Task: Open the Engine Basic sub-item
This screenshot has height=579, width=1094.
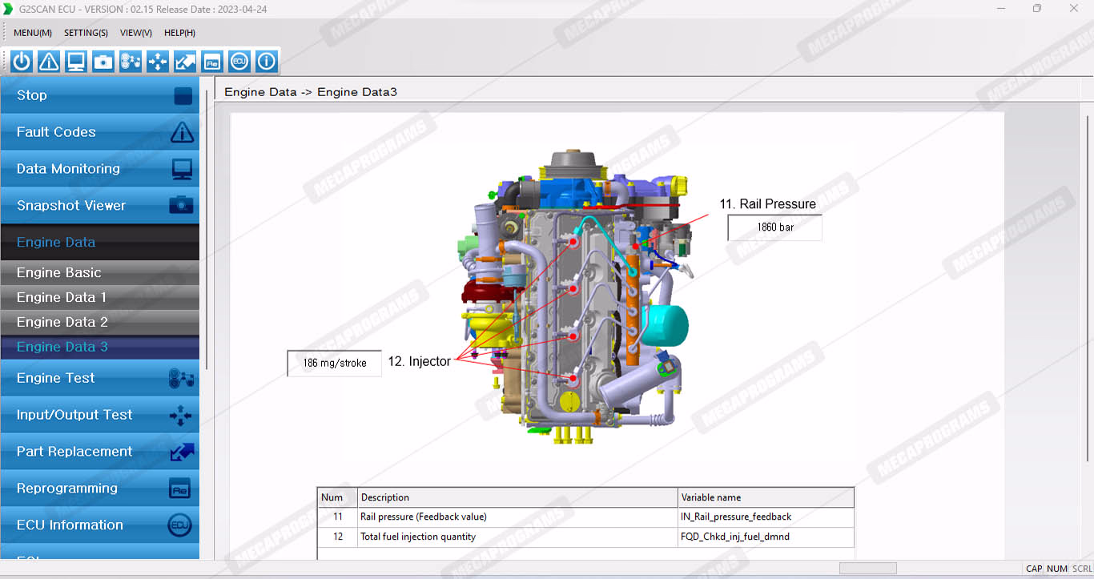Action: [x=100, y=272]
